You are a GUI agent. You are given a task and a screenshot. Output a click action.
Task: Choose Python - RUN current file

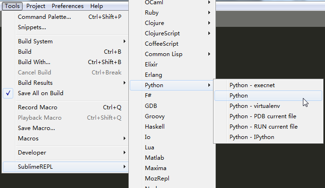pos(268,127)
